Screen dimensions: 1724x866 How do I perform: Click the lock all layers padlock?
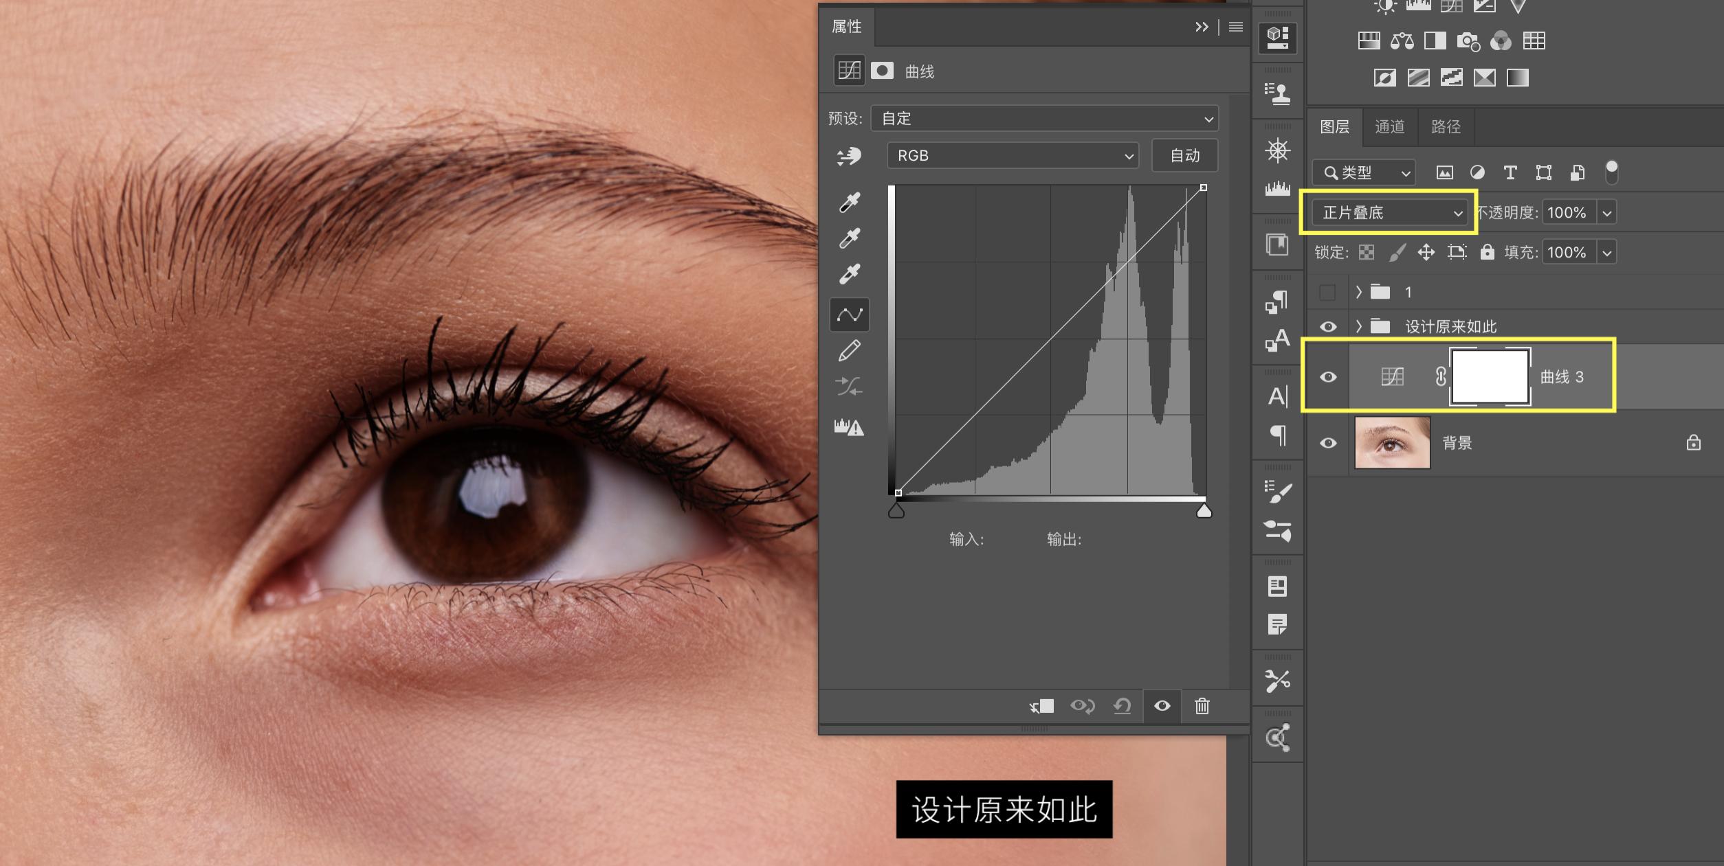1487,252
